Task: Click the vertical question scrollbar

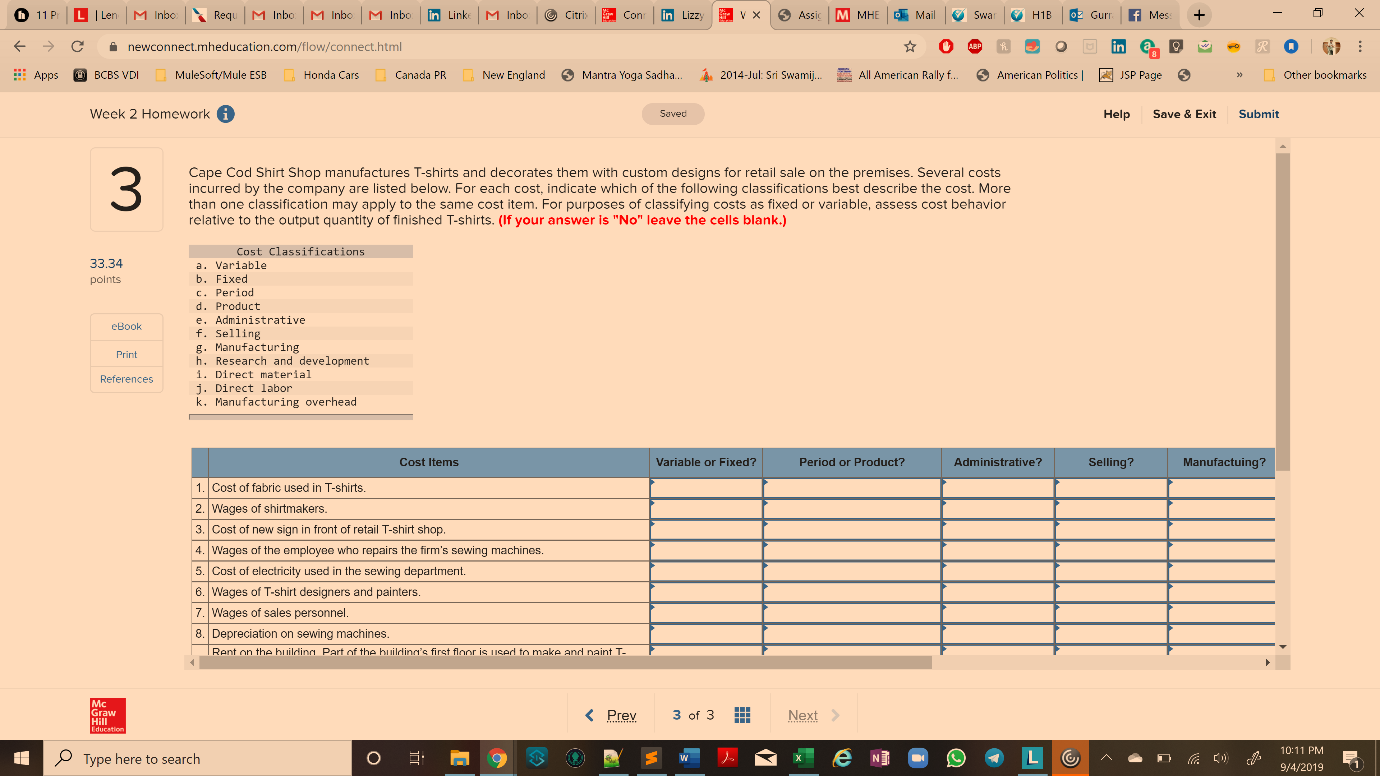Action: [1283, 312]
